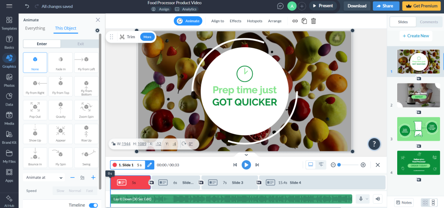Expand microphone options dropdown arrow
The width and height of the screenshot is (444, 208).
[x=367, y=199]
